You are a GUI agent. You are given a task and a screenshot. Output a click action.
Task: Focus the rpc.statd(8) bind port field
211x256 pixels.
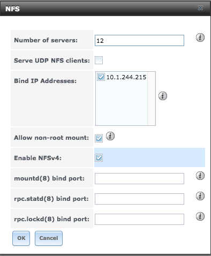[139, 199]
